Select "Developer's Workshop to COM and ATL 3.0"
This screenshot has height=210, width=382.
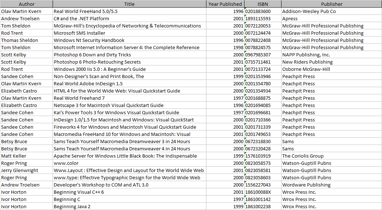(x=130, y=185)
